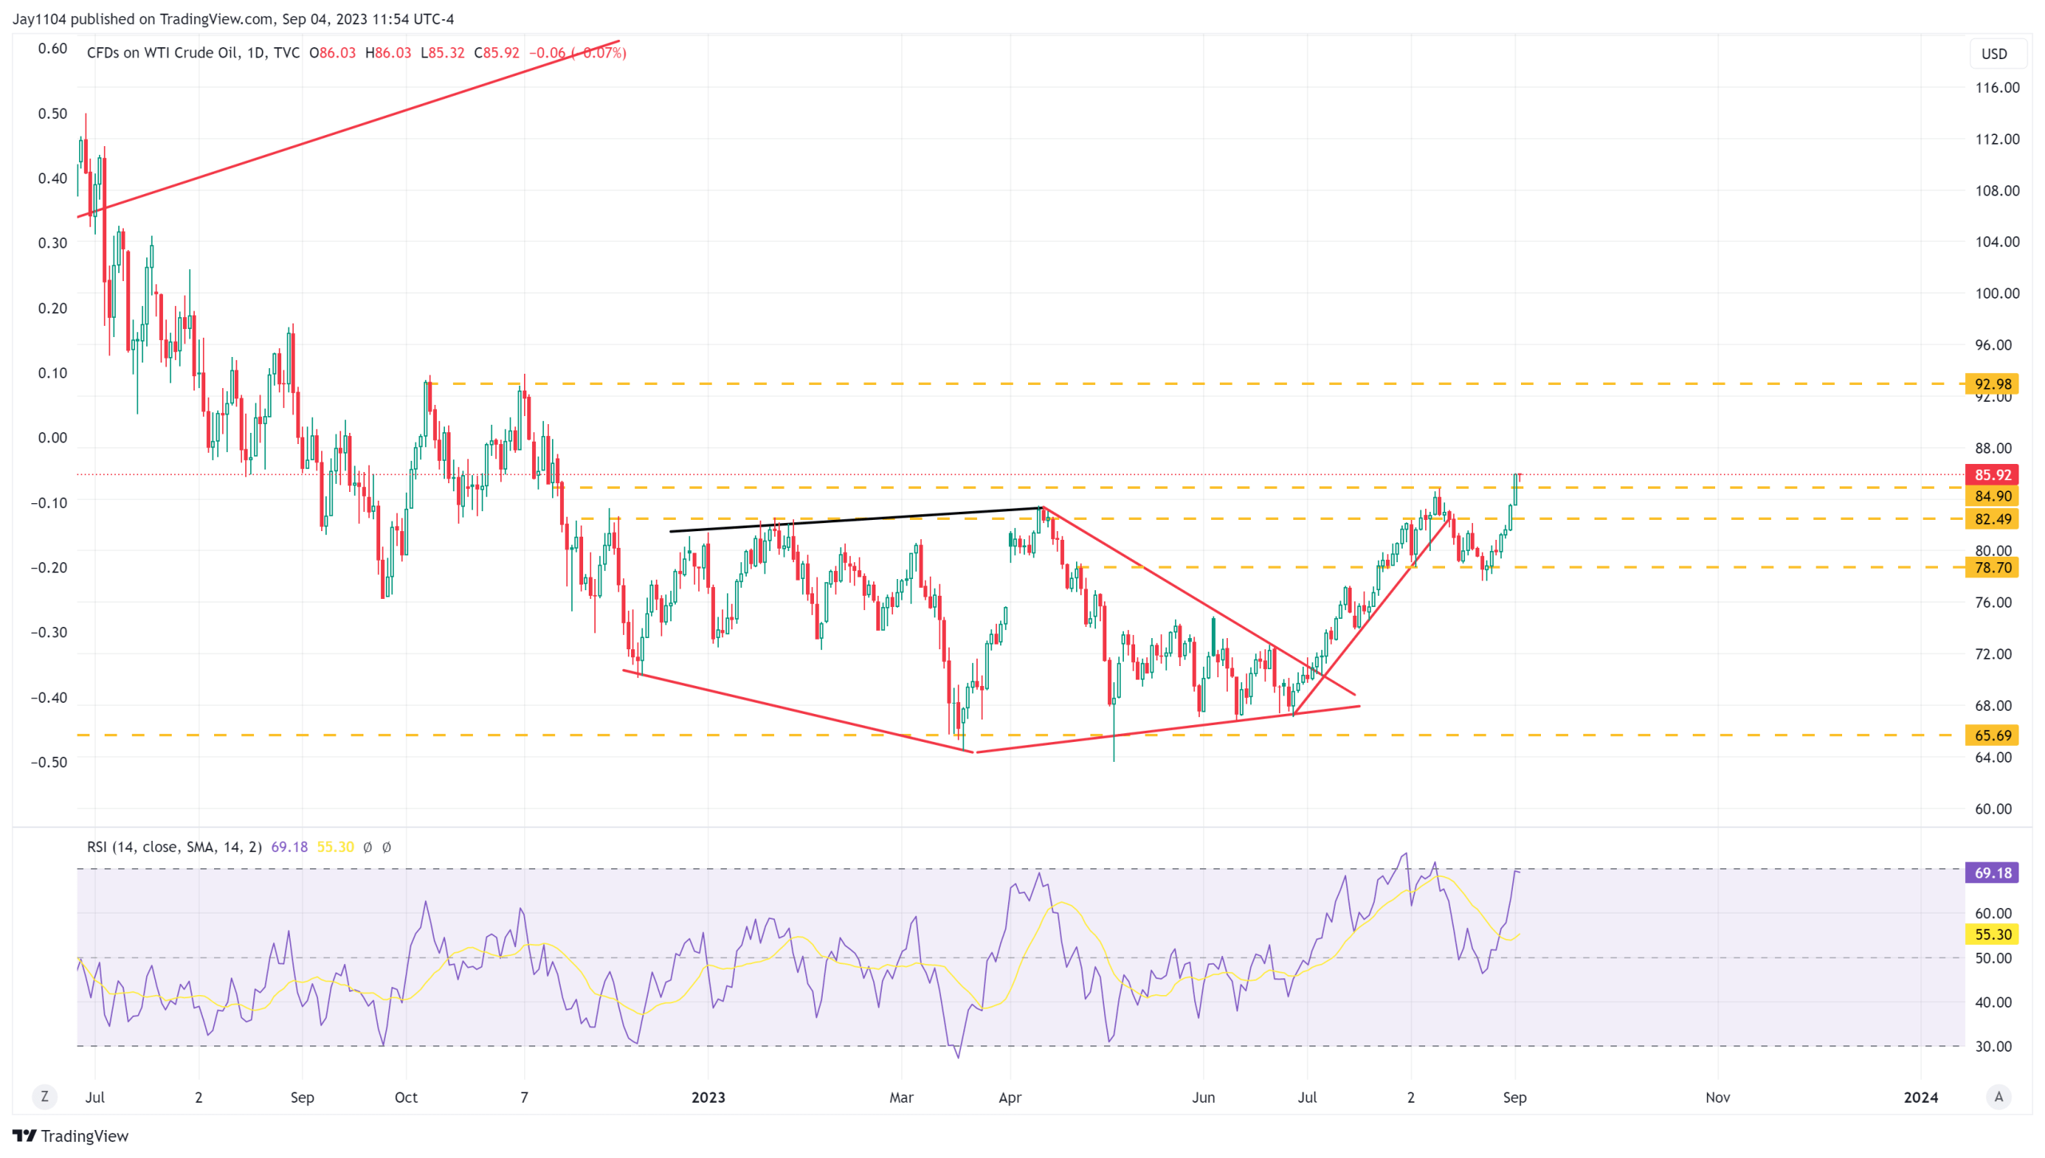Screen dimensions: 2045x1158
Task: Click the 0.60 left scale label
Action: coord(53,49)
